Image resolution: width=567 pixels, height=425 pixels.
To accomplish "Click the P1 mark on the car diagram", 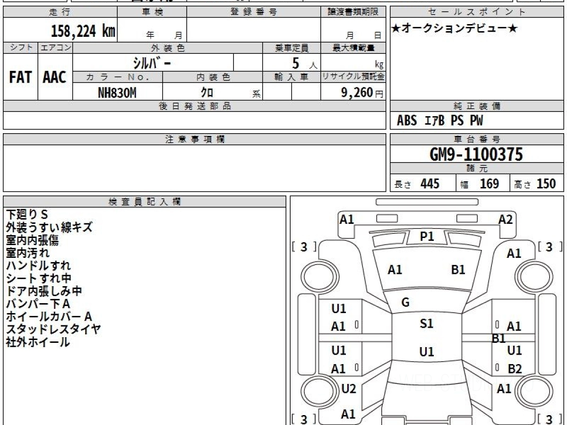I will point(427,237).
